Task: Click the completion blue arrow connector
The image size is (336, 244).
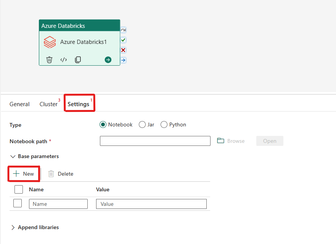Action: [123, 60]
